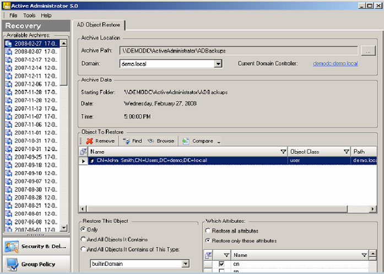Click archive icon for 2007-12-11 12-0

pyautogui.click(x=9, y=76)
